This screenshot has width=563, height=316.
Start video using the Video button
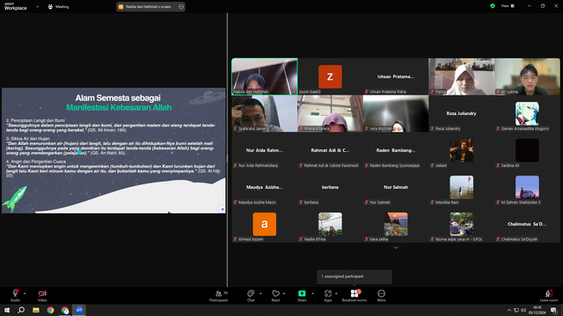tap(42, 295)
